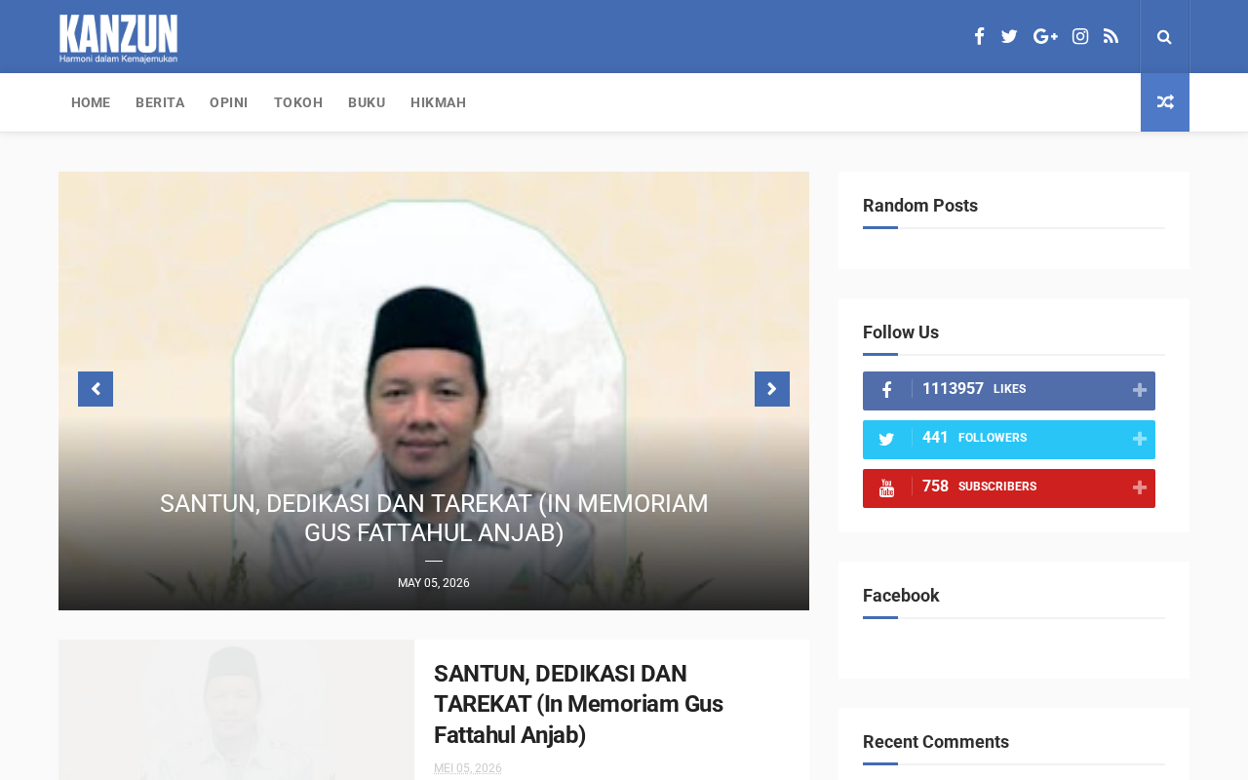This screenshot has width=1248, height=780.
Task: Click the 441 FOLLOWERS label
Action: tap(974, 438)
